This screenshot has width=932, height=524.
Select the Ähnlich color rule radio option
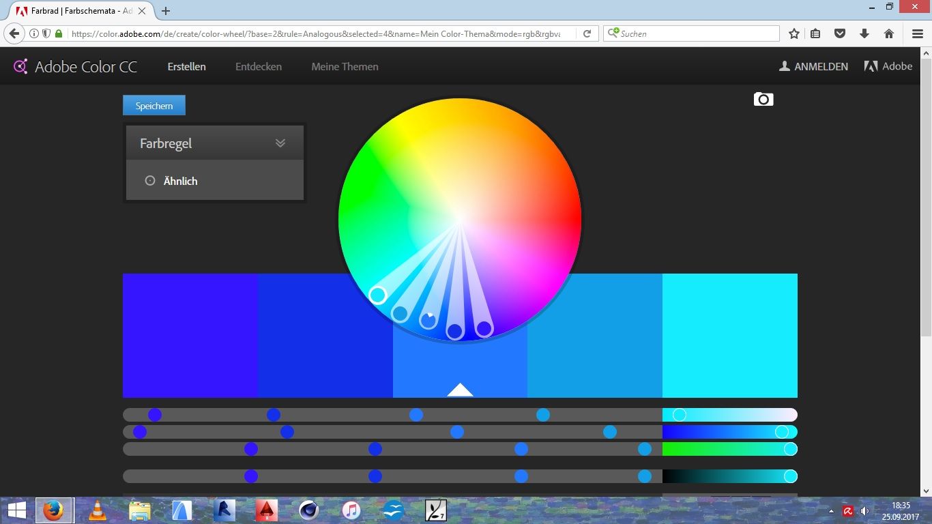point(150,181)
